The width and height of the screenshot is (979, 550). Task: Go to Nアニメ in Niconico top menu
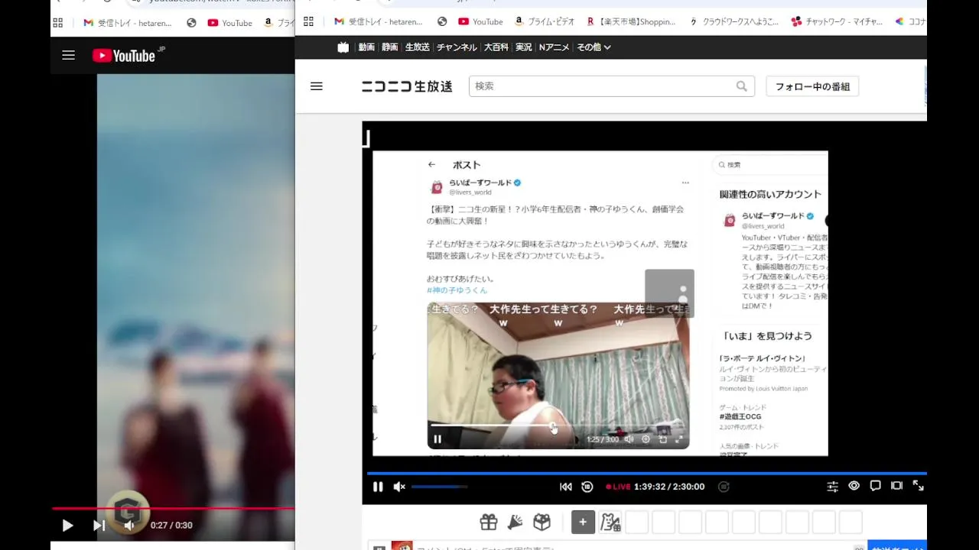pos(555,47)
